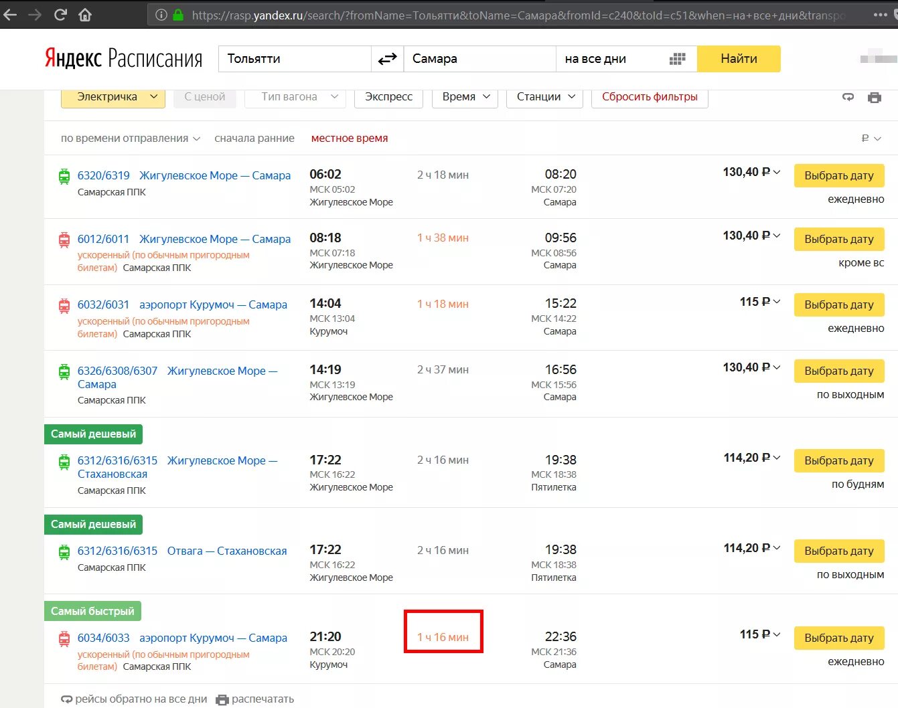
Task: View site info icon in address bar
Action: coord(161,15)
